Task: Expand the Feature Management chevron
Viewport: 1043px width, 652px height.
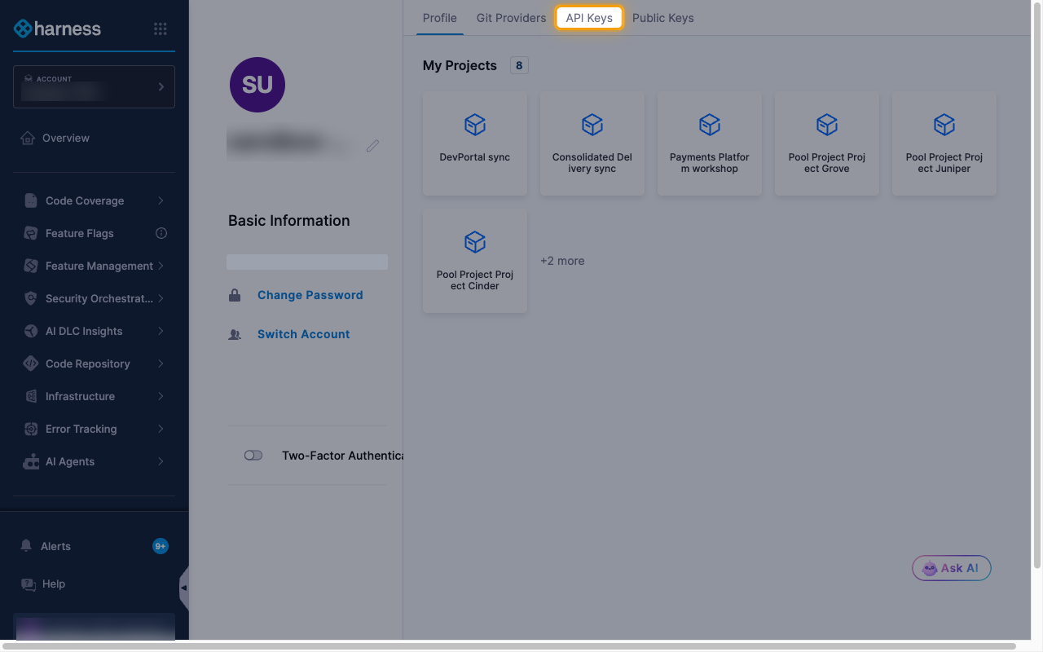Action: tap(161, 266)
